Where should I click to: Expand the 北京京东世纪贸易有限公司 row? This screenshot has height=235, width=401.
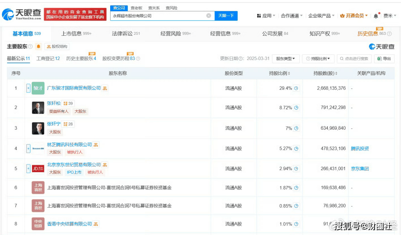pos(28,169)
